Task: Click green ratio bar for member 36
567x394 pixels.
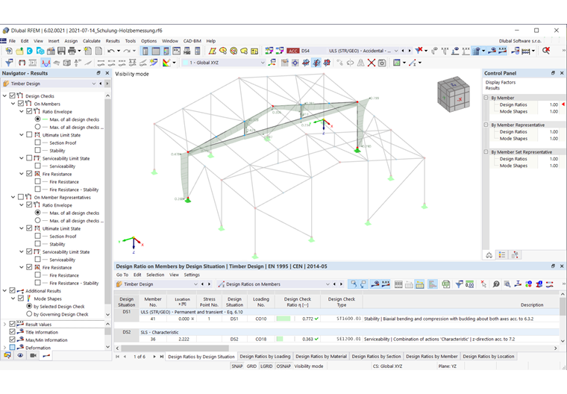Action: click(280, 339)
